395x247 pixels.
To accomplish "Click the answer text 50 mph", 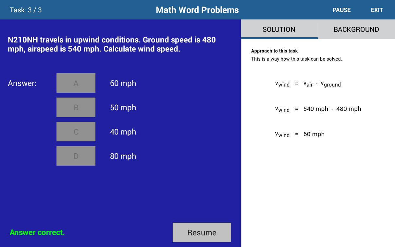I will click(x=123, y=108).
